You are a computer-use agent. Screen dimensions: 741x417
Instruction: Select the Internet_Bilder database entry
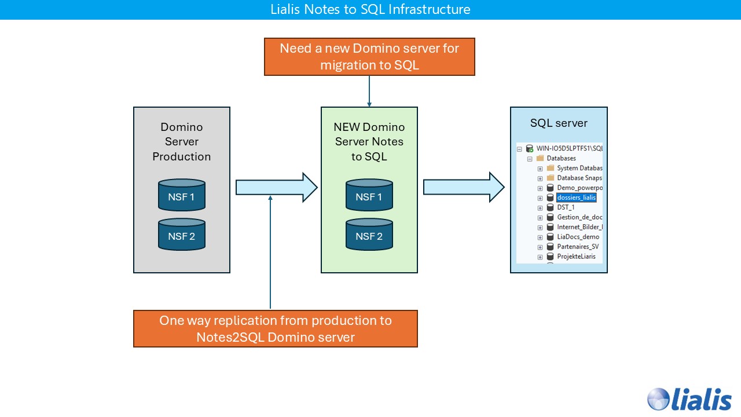[579, 226]
